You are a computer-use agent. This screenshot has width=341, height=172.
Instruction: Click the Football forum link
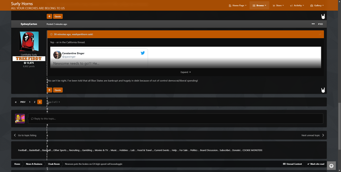[x=22, y=150]
